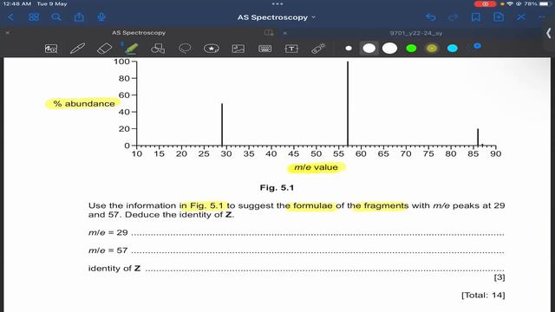Screen dimensions: 555x312
Task: Bookmark the current page
Action: pyautogui.click(x=476, y=17)
